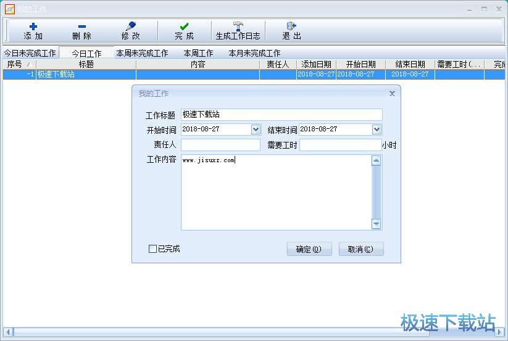Click the 需要工时 input field in dialog

coord(340,145)
